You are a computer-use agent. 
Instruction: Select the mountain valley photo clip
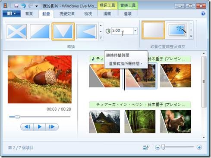tap(104, 121)
